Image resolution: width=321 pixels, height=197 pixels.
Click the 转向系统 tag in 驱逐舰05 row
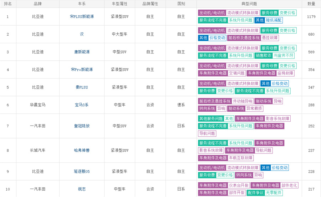tap(244, 175)
